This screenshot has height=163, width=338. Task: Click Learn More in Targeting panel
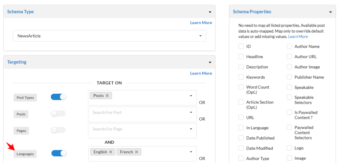point(201,73)
